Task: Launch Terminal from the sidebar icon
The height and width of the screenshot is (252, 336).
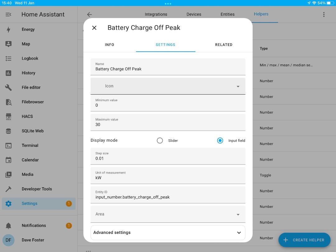Action: tap(8, 146)
